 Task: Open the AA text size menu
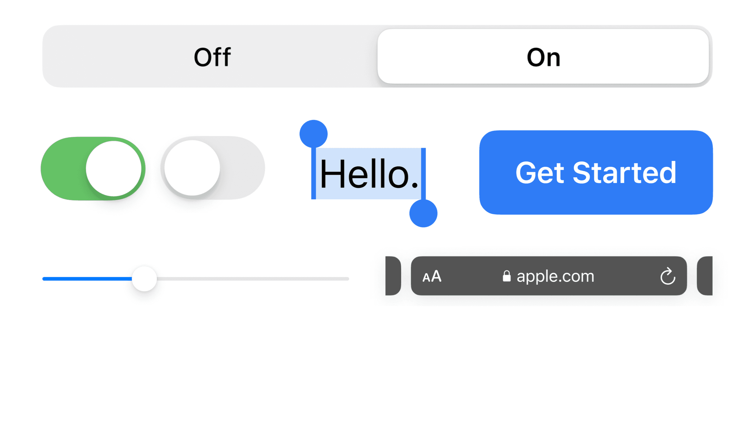[432, 276]
